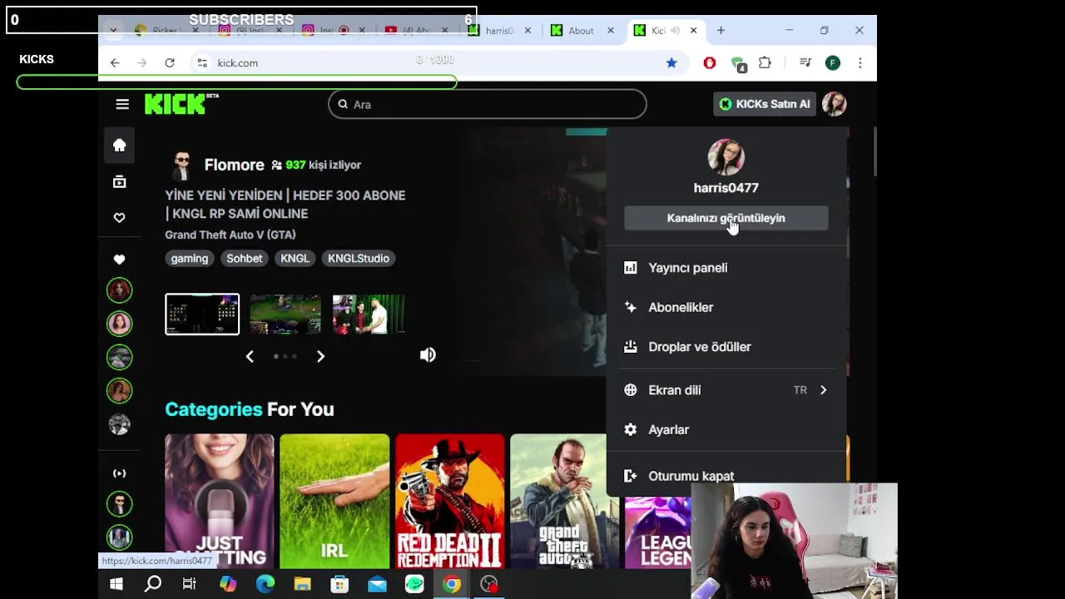Image resolution: width=1065 pixels, height=599 pixels.
Task: Reload the kick.com page
Action: tap(170, 62)
